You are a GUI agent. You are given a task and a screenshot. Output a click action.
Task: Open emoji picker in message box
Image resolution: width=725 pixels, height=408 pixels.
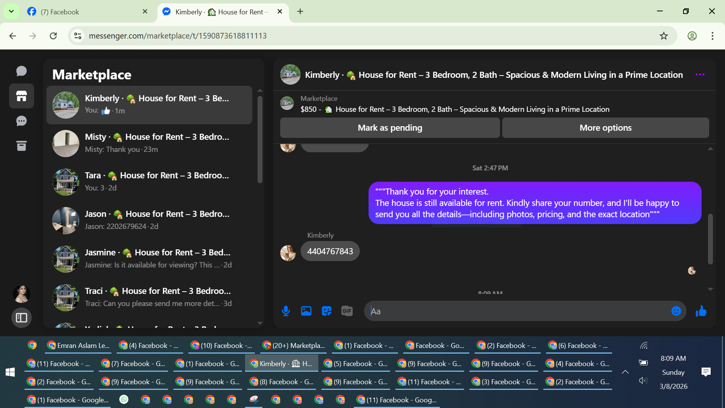676,311
